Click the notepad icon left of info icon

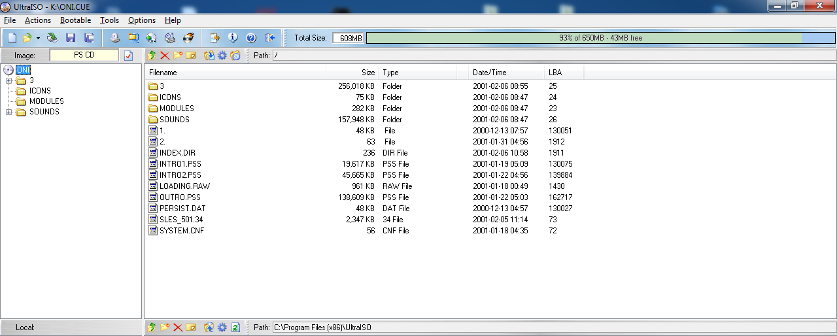[x=214, y=38]
